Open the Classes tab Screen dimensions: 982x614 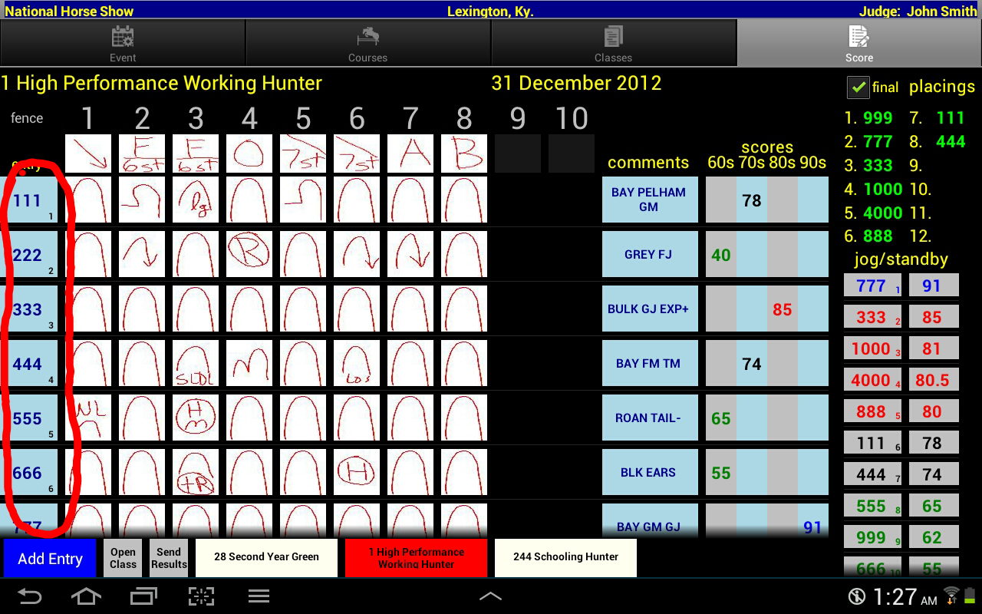(x=613, y=43)
